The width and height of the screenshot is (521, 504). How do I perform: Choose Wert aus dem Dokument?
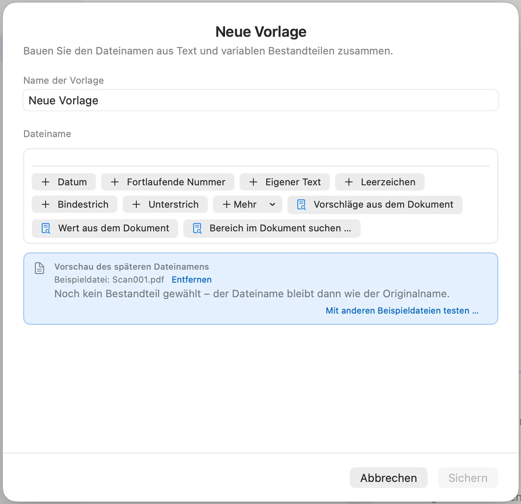[105, 228]
